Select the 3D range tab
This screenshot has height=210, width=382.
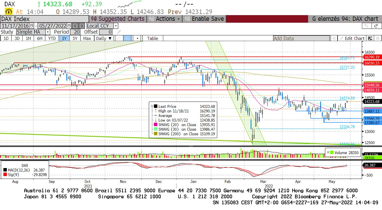click(x=17, y=38)
